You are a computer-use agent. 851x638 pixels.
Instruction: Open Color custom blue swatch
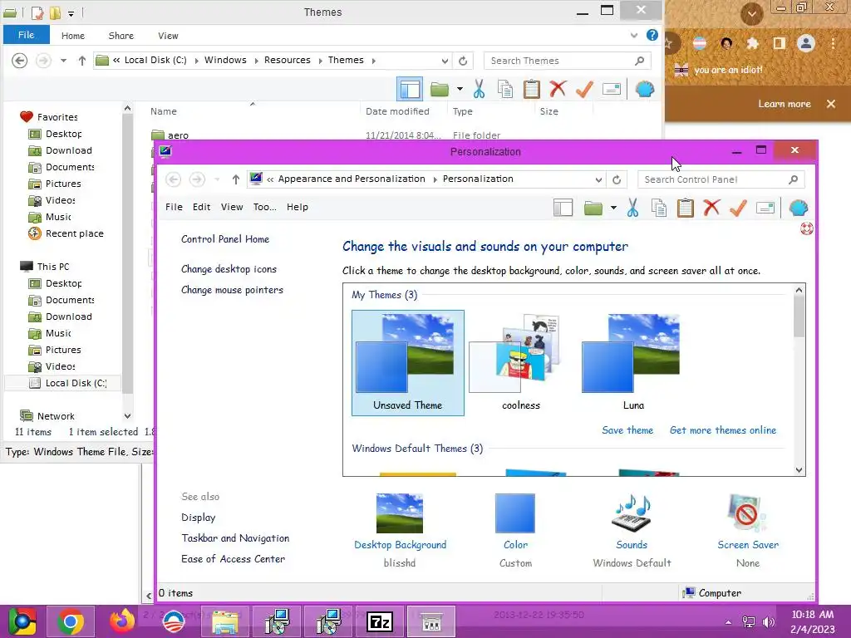point(515,513)
